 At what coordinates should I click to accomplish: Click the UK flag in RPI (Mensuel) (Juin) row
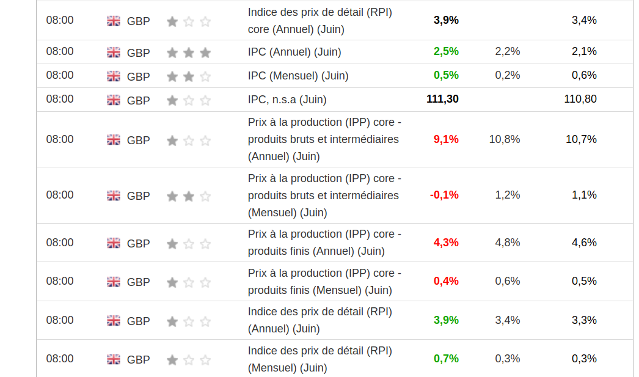[114, 360]
